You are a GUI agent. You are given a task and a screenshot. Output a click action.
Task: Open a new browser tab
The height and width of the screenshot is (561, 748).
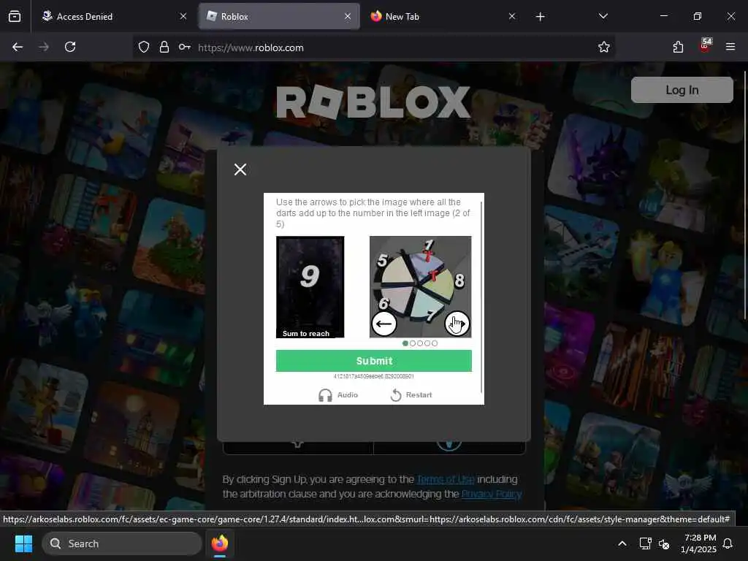tap(540, 17)
